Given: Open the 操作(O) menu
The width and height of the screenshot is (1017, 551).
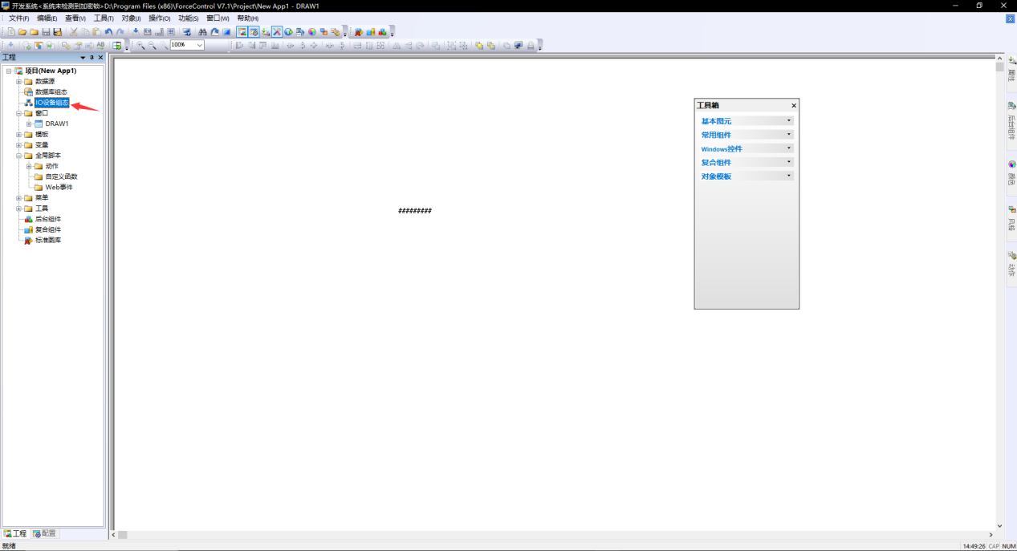Looking at the screenshot, I should tap(160, 18).
